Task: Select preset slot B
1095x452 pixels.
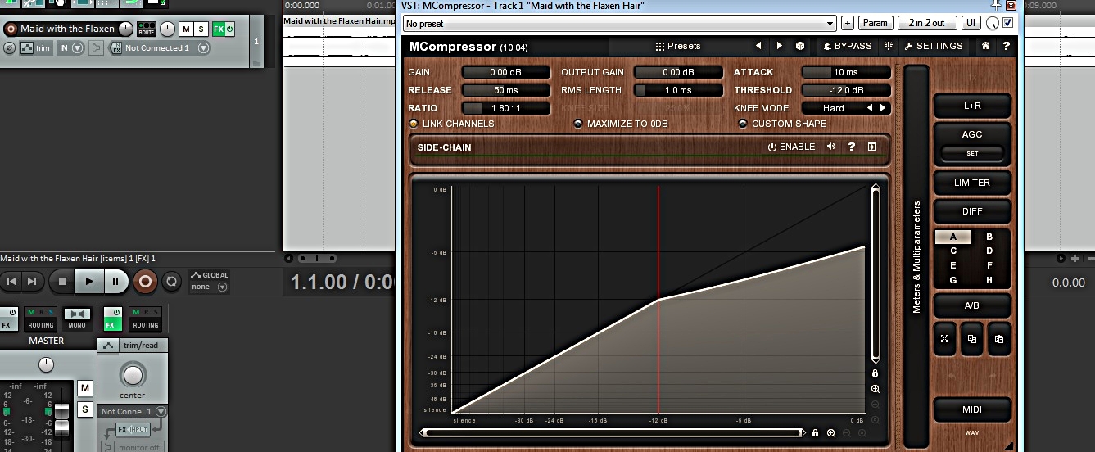Action: tap(989, 237)
